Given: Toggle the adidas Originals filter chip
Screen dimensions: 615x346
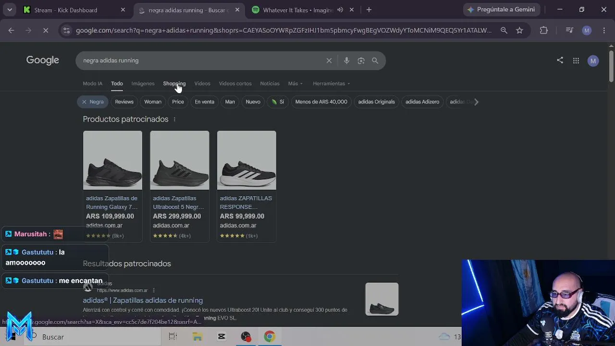Looking at the screenshot, I should click(376, 102).
